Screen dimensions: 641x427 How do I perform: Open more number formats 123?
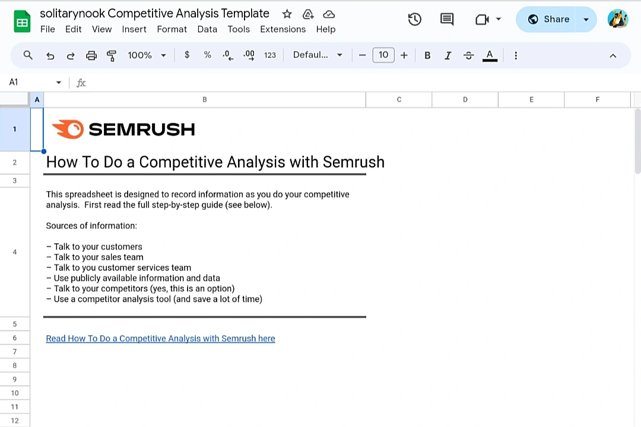[270, 55]
